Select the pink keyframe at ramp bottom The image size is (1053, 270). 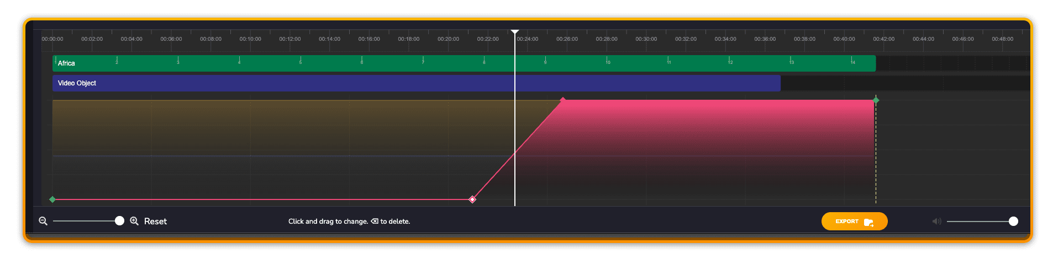click(x=472, y=199)
